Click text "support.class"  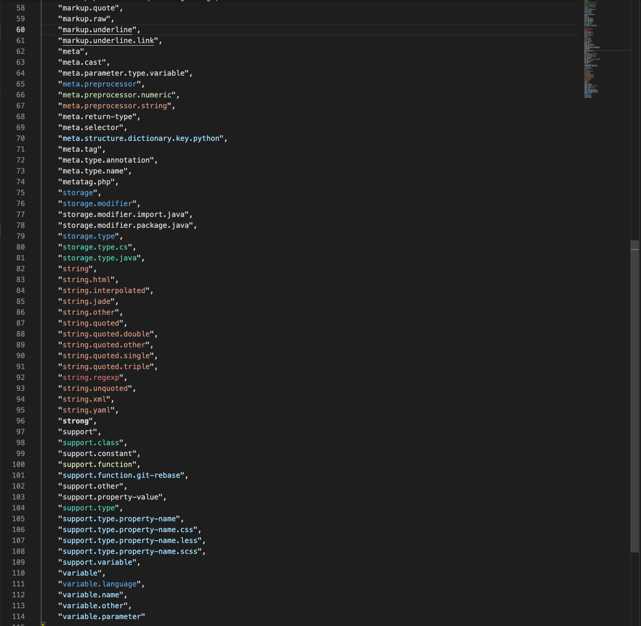coord(91,443)
